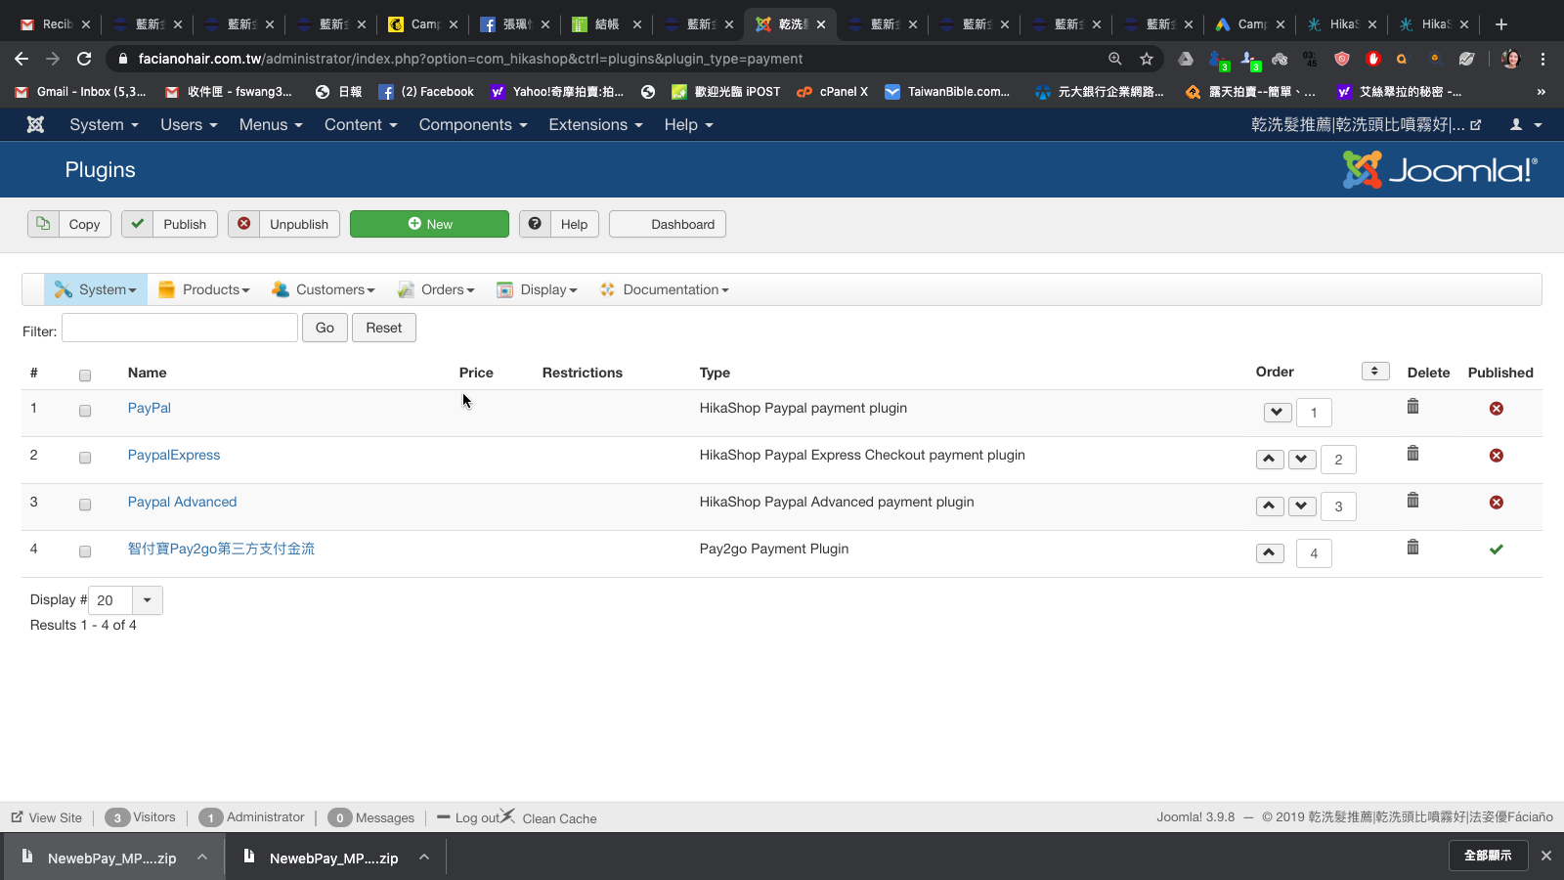Delete the Pay2go Payment Plugin with trash icon

(x=1412, y=547)
